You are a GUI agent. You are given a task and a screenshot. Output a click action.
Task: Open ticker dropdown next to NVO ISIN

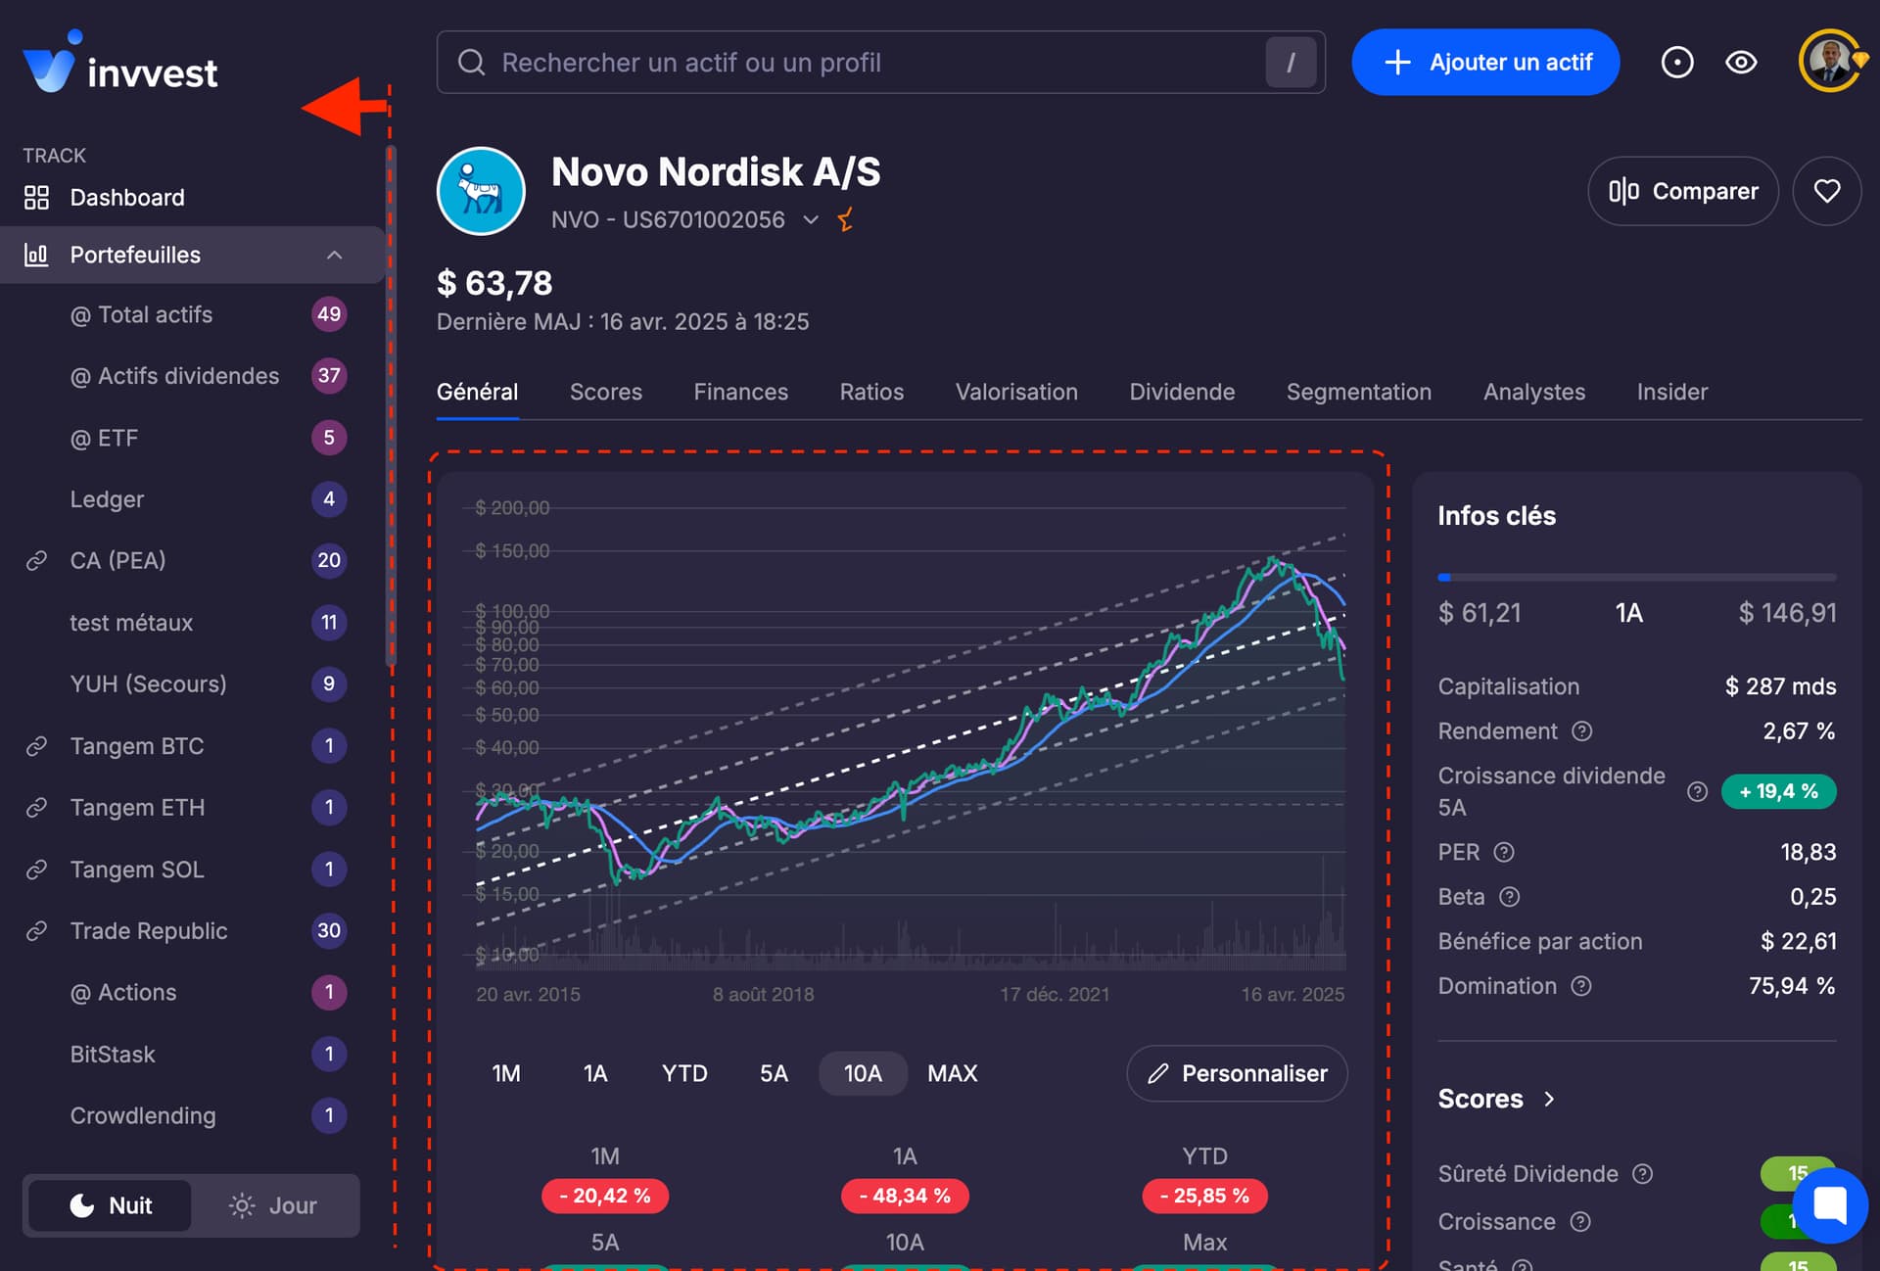click(811, 219)
